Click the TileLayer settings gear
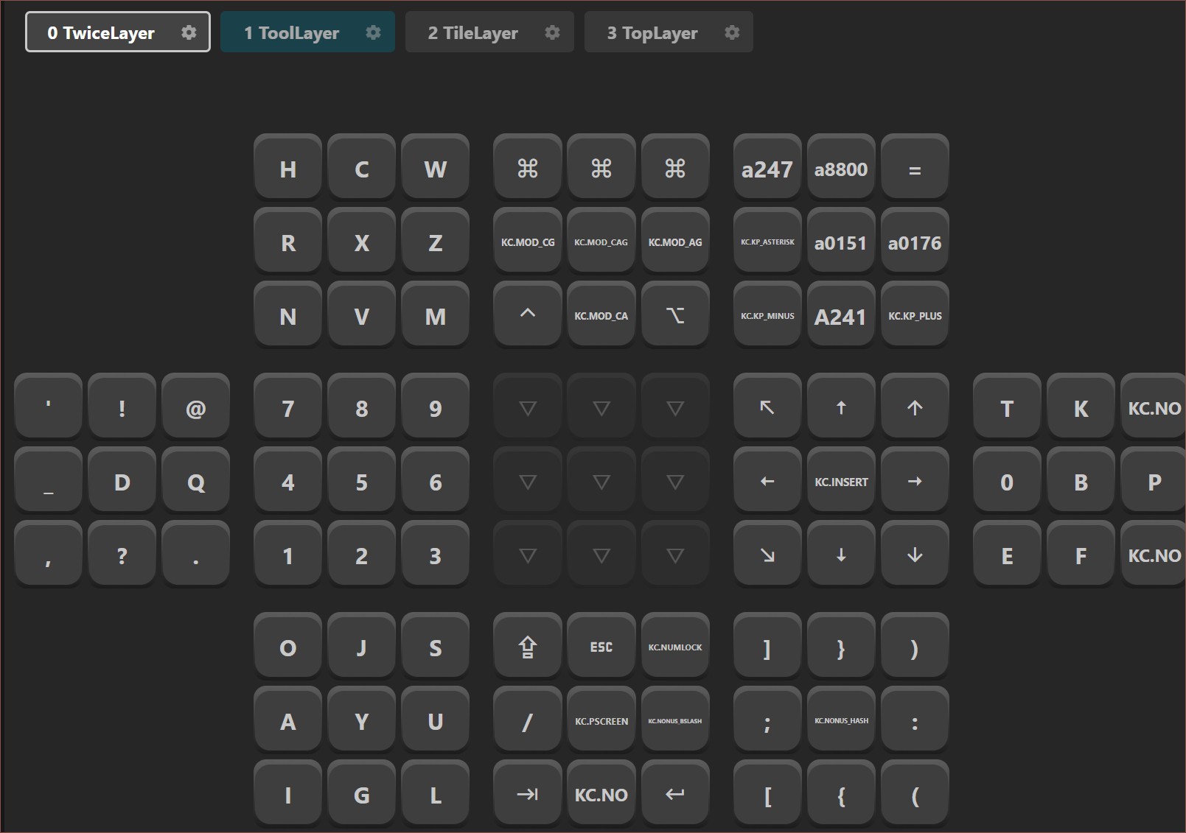The width and height of the screenshot is (1186, 833). point(552,32)
